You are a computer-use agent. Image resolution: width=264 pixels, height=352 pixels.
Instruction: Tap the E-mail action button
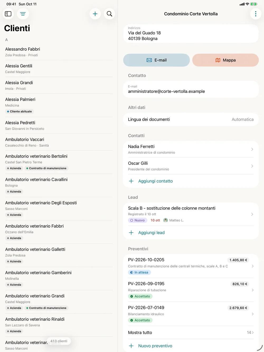point(157,60)
